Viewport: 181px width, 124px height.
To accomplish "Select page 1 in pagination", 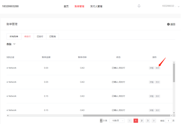I will coord(136,120).
